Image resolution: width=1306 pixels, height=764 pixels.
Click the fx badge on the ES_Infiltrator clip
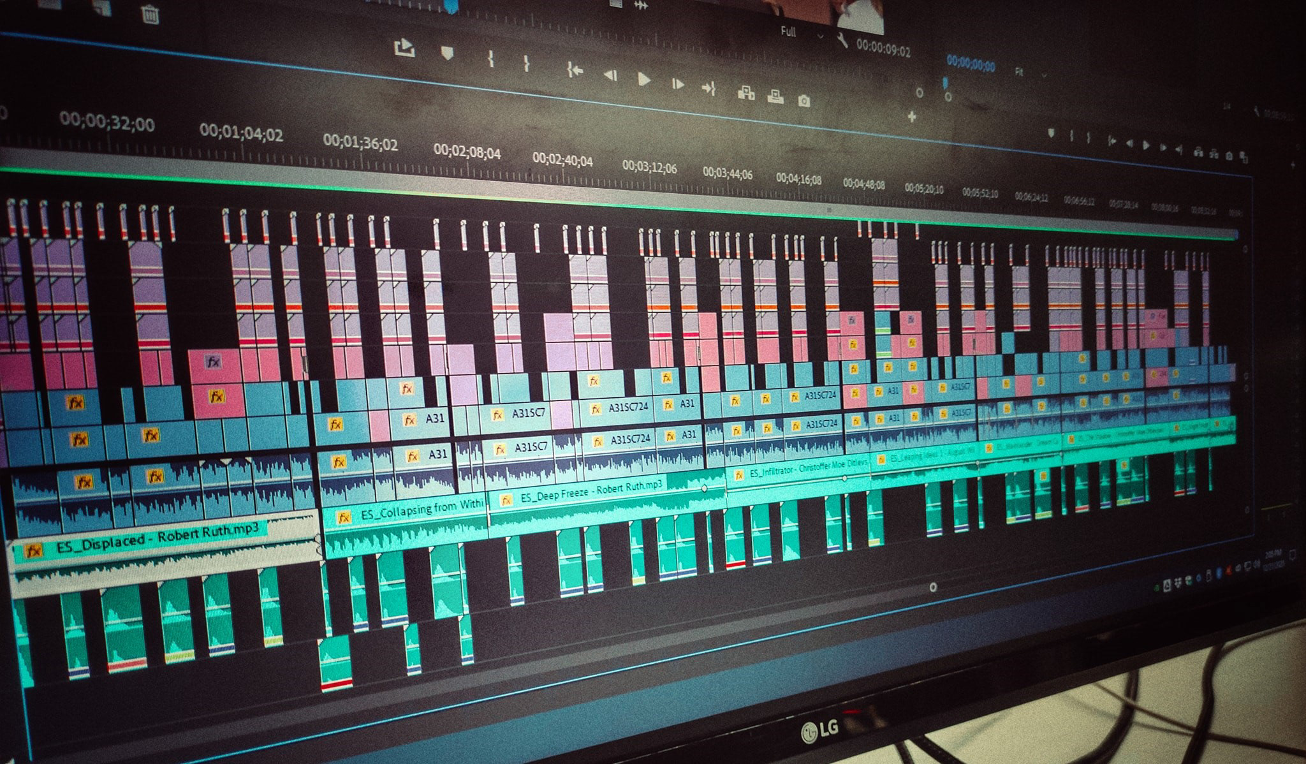click(x=739, y=475)
